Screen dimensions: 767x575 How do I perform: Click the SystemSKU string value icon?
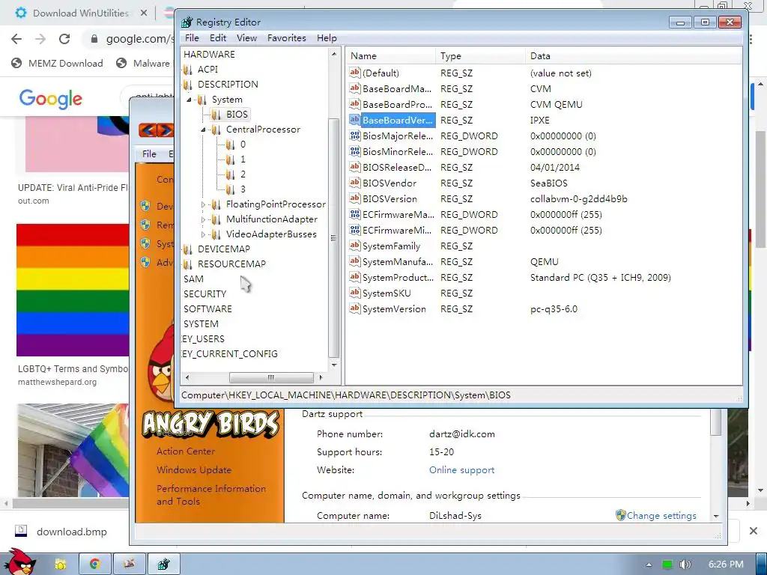(x=354, y=293)
